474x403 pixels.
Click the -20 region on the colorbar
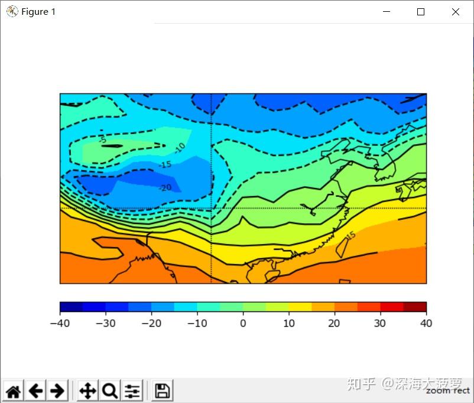pyautogui.click(x=152, y=307)
